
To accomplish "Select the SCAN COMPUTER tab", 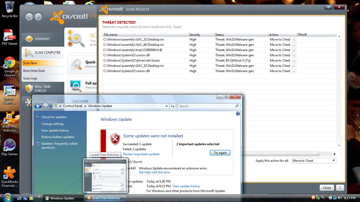I will [x=43, y=53].
